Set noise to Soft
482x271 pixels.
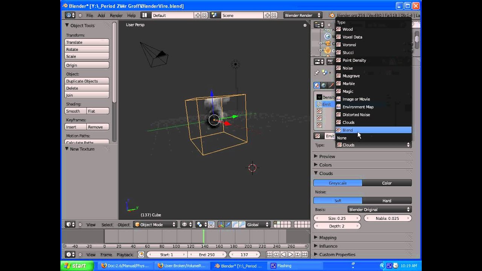338,201
